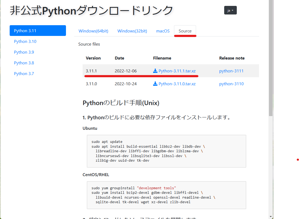
Task: Select Python 3.7 in the sidebar
Action: pyautogui.click(x=24, y=73)
